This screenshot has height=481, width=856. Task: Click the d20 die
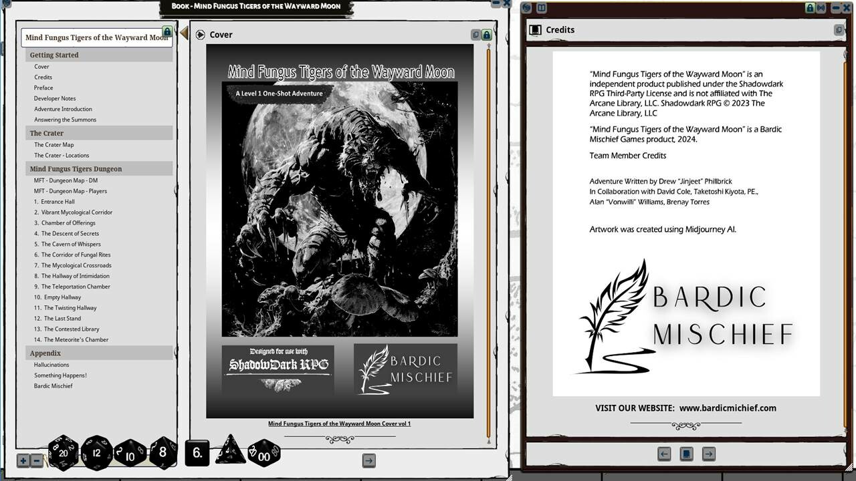[x=64, y=453]
